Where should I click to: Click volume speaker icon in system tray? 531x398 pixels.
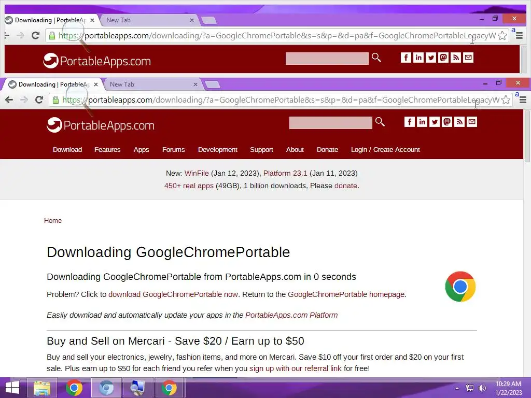(x=482, y=388)
